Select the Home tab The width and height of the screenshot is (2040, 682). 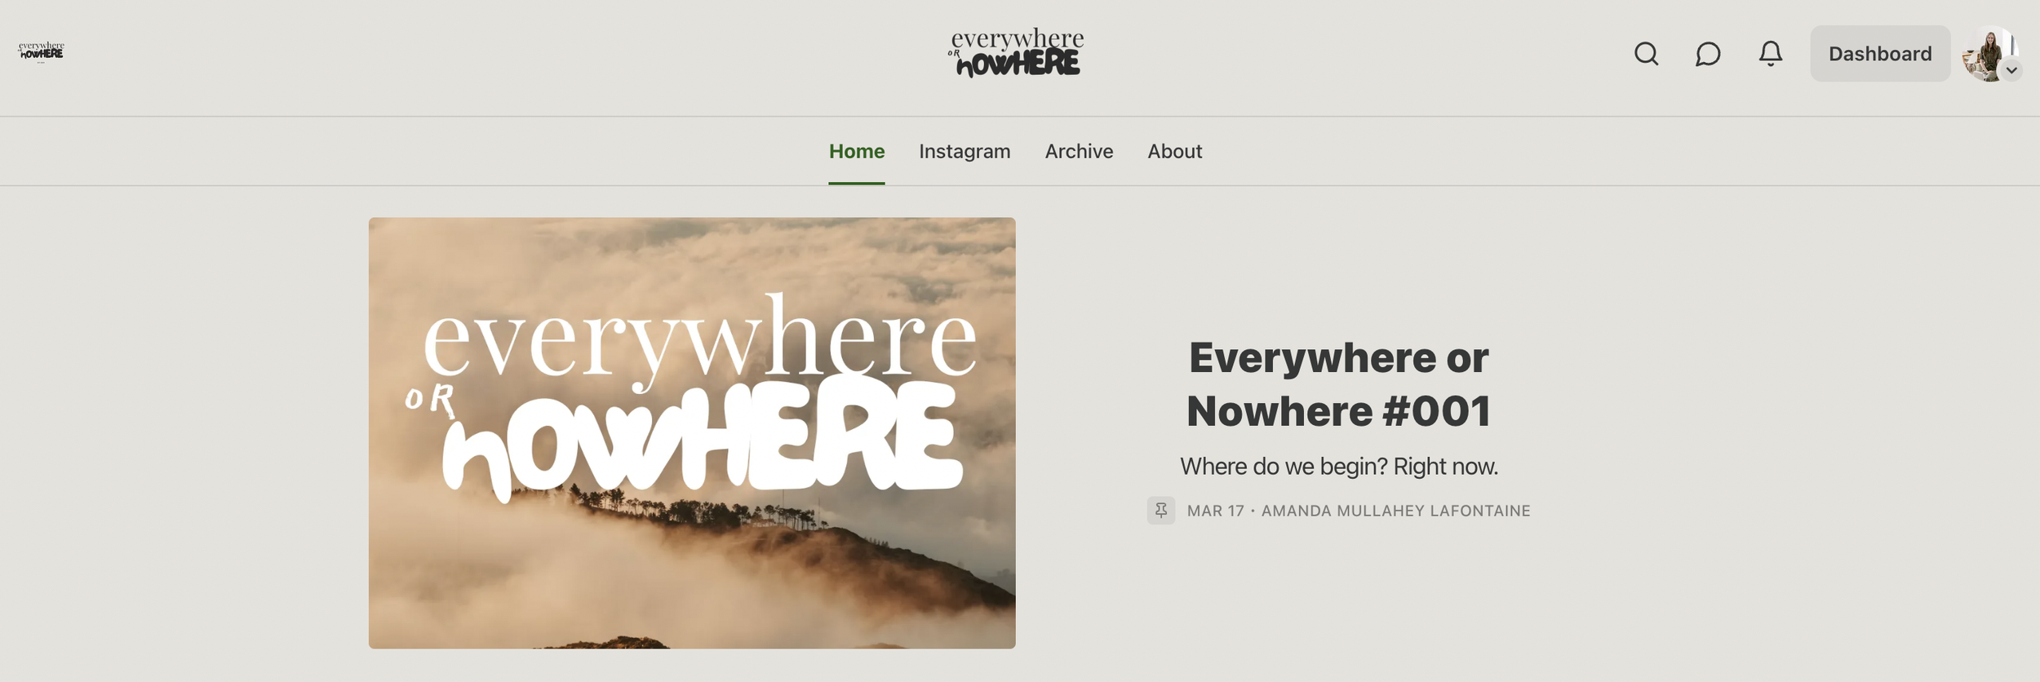point(857,152)
